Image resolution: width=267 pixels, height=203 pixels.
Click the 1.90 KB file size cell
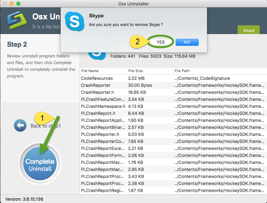(136, 120)
